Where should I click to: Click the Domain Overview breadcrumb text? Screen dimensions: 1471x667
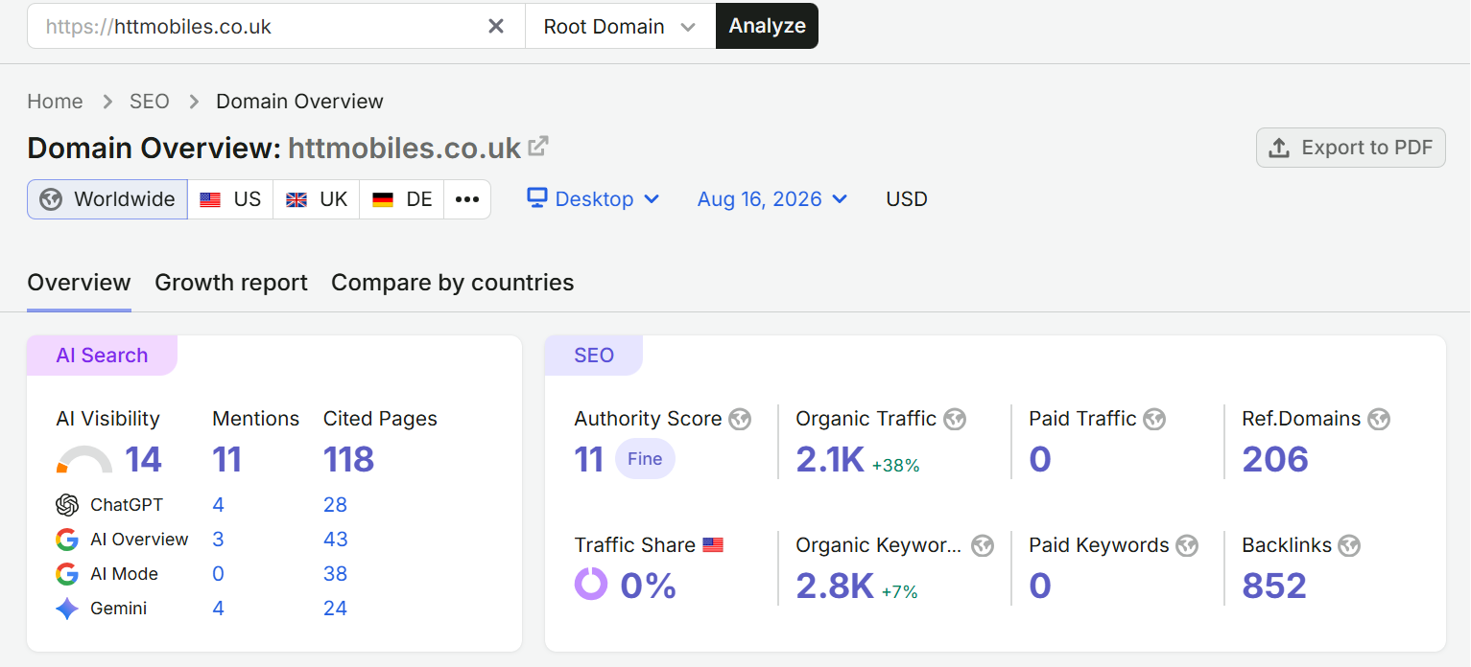tap(299, 102)
